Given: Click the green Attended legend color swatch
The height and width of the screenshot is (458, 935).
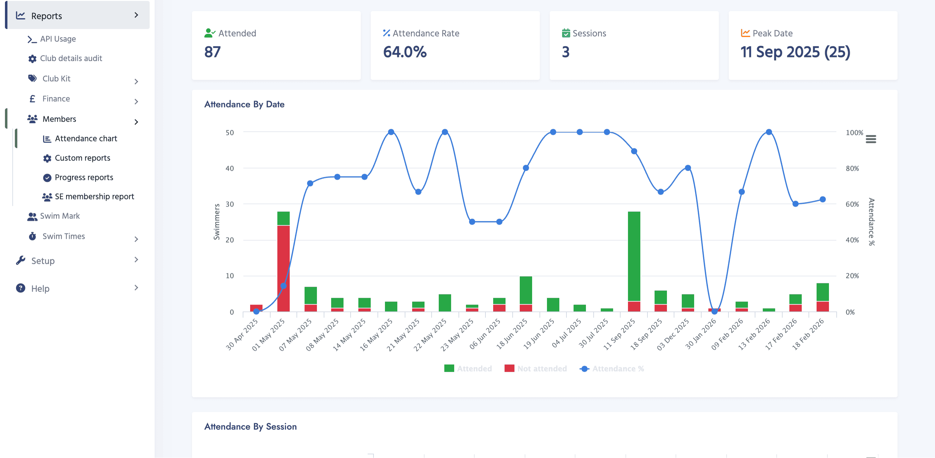Looking at the screenshot, I should [x=449, y=368].
